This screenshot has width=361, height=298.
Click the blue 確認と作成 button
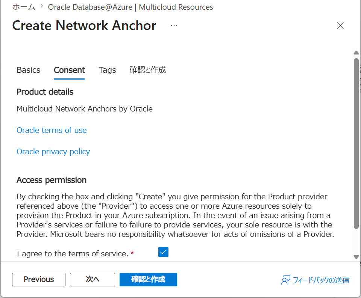point(148,279)
